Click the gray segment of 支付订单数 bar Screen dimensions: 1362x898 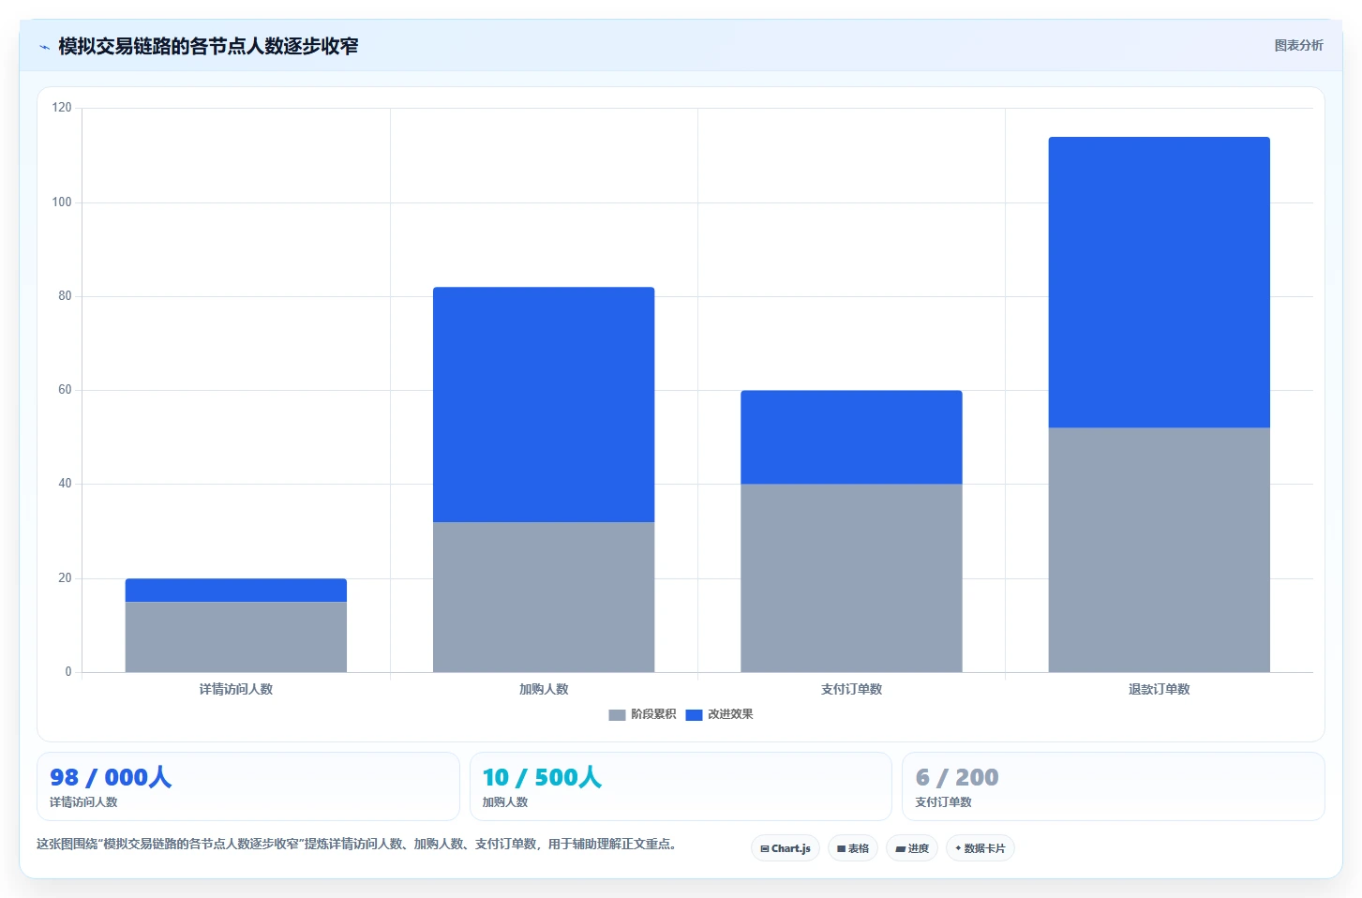(851, 577)
